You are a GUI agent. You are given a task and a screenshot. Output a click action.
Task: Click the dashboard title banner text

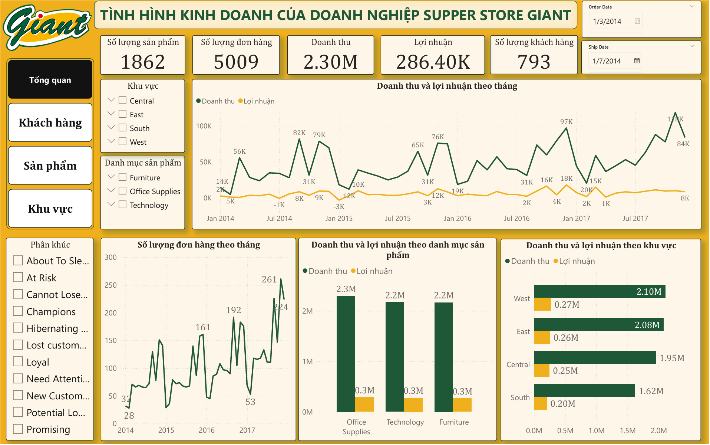coord(336,15)
